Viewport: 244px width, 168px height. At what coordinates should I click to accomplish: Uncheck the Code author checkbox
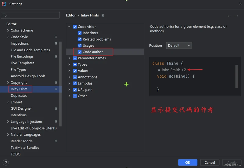(x=80, y=52)
